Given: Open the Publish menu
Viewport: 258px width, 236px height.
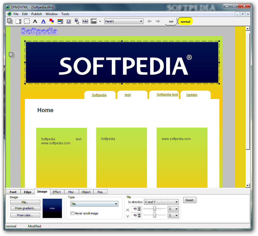Looking at the screenshot, I should (36, 14).
